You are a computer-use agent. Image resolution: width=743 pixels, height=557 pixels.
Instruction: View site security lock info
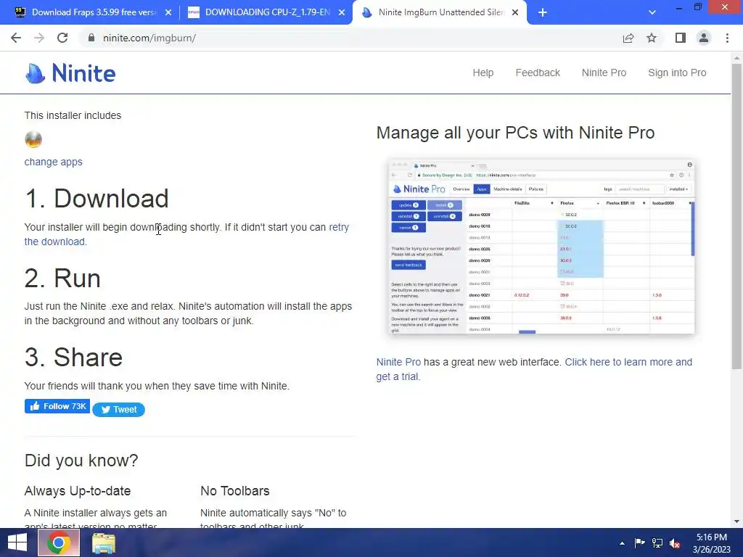coord(91,38)
